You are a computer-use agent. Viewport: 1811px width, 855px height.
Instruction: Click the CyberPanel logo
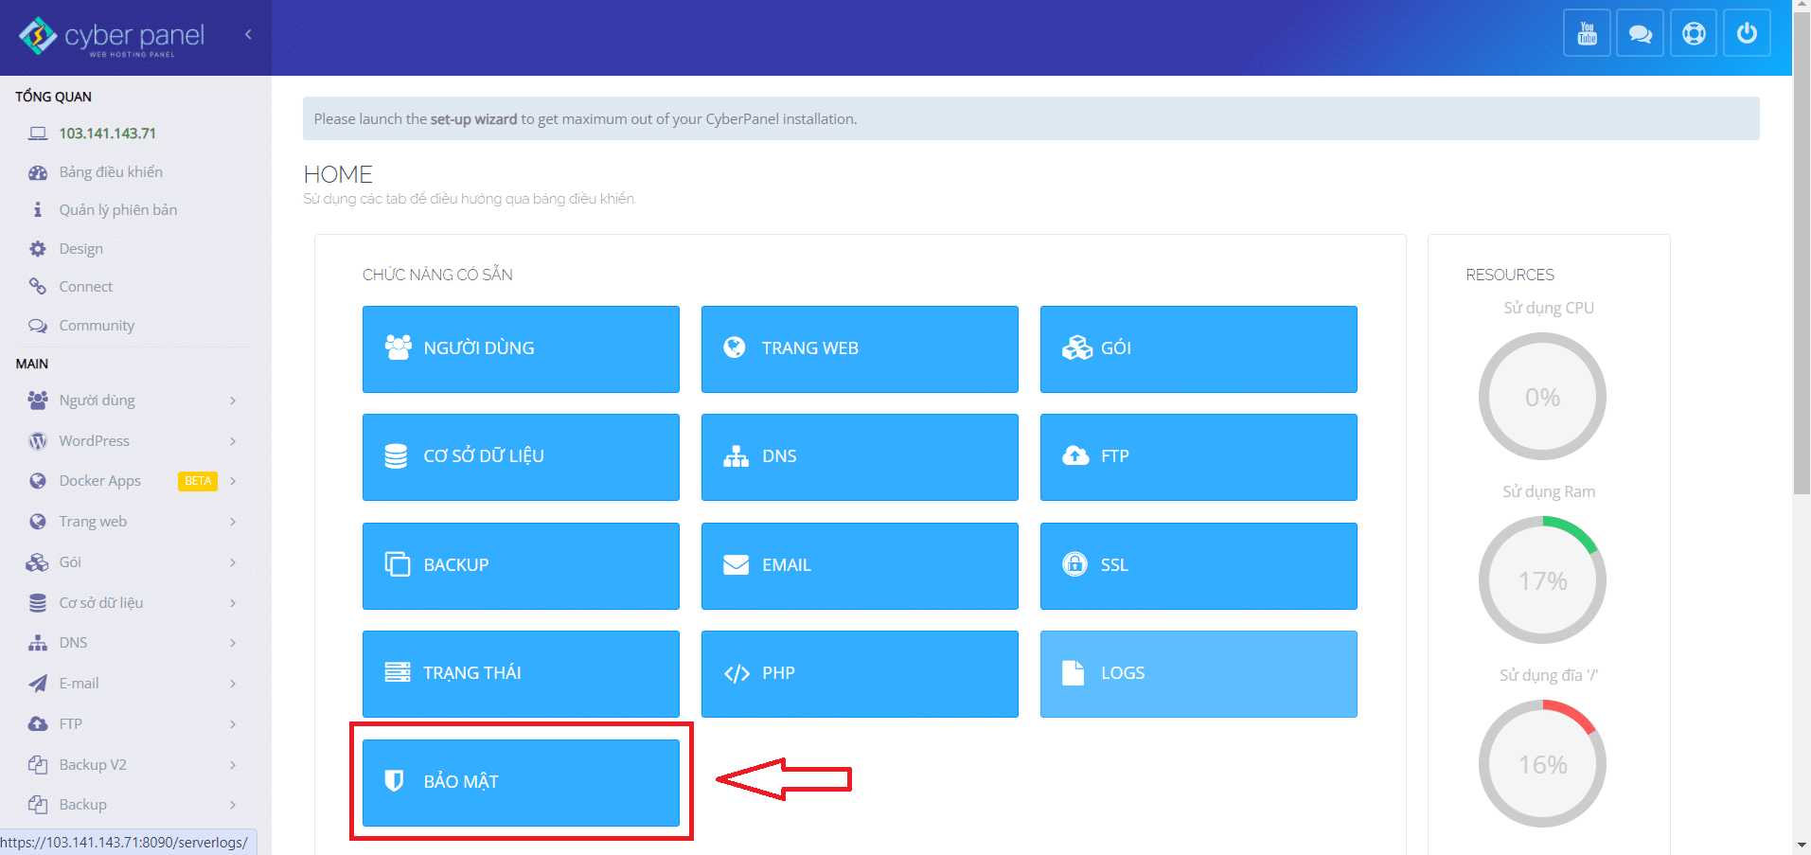[111, 36]
